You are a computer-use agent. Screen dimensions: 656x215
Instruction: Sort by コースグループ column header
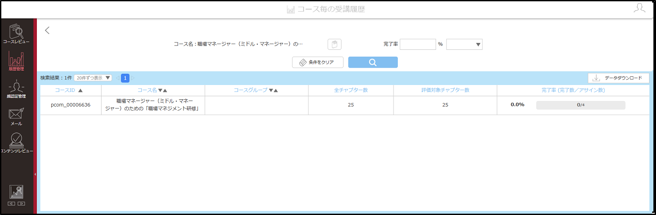(x=256, y=90)
